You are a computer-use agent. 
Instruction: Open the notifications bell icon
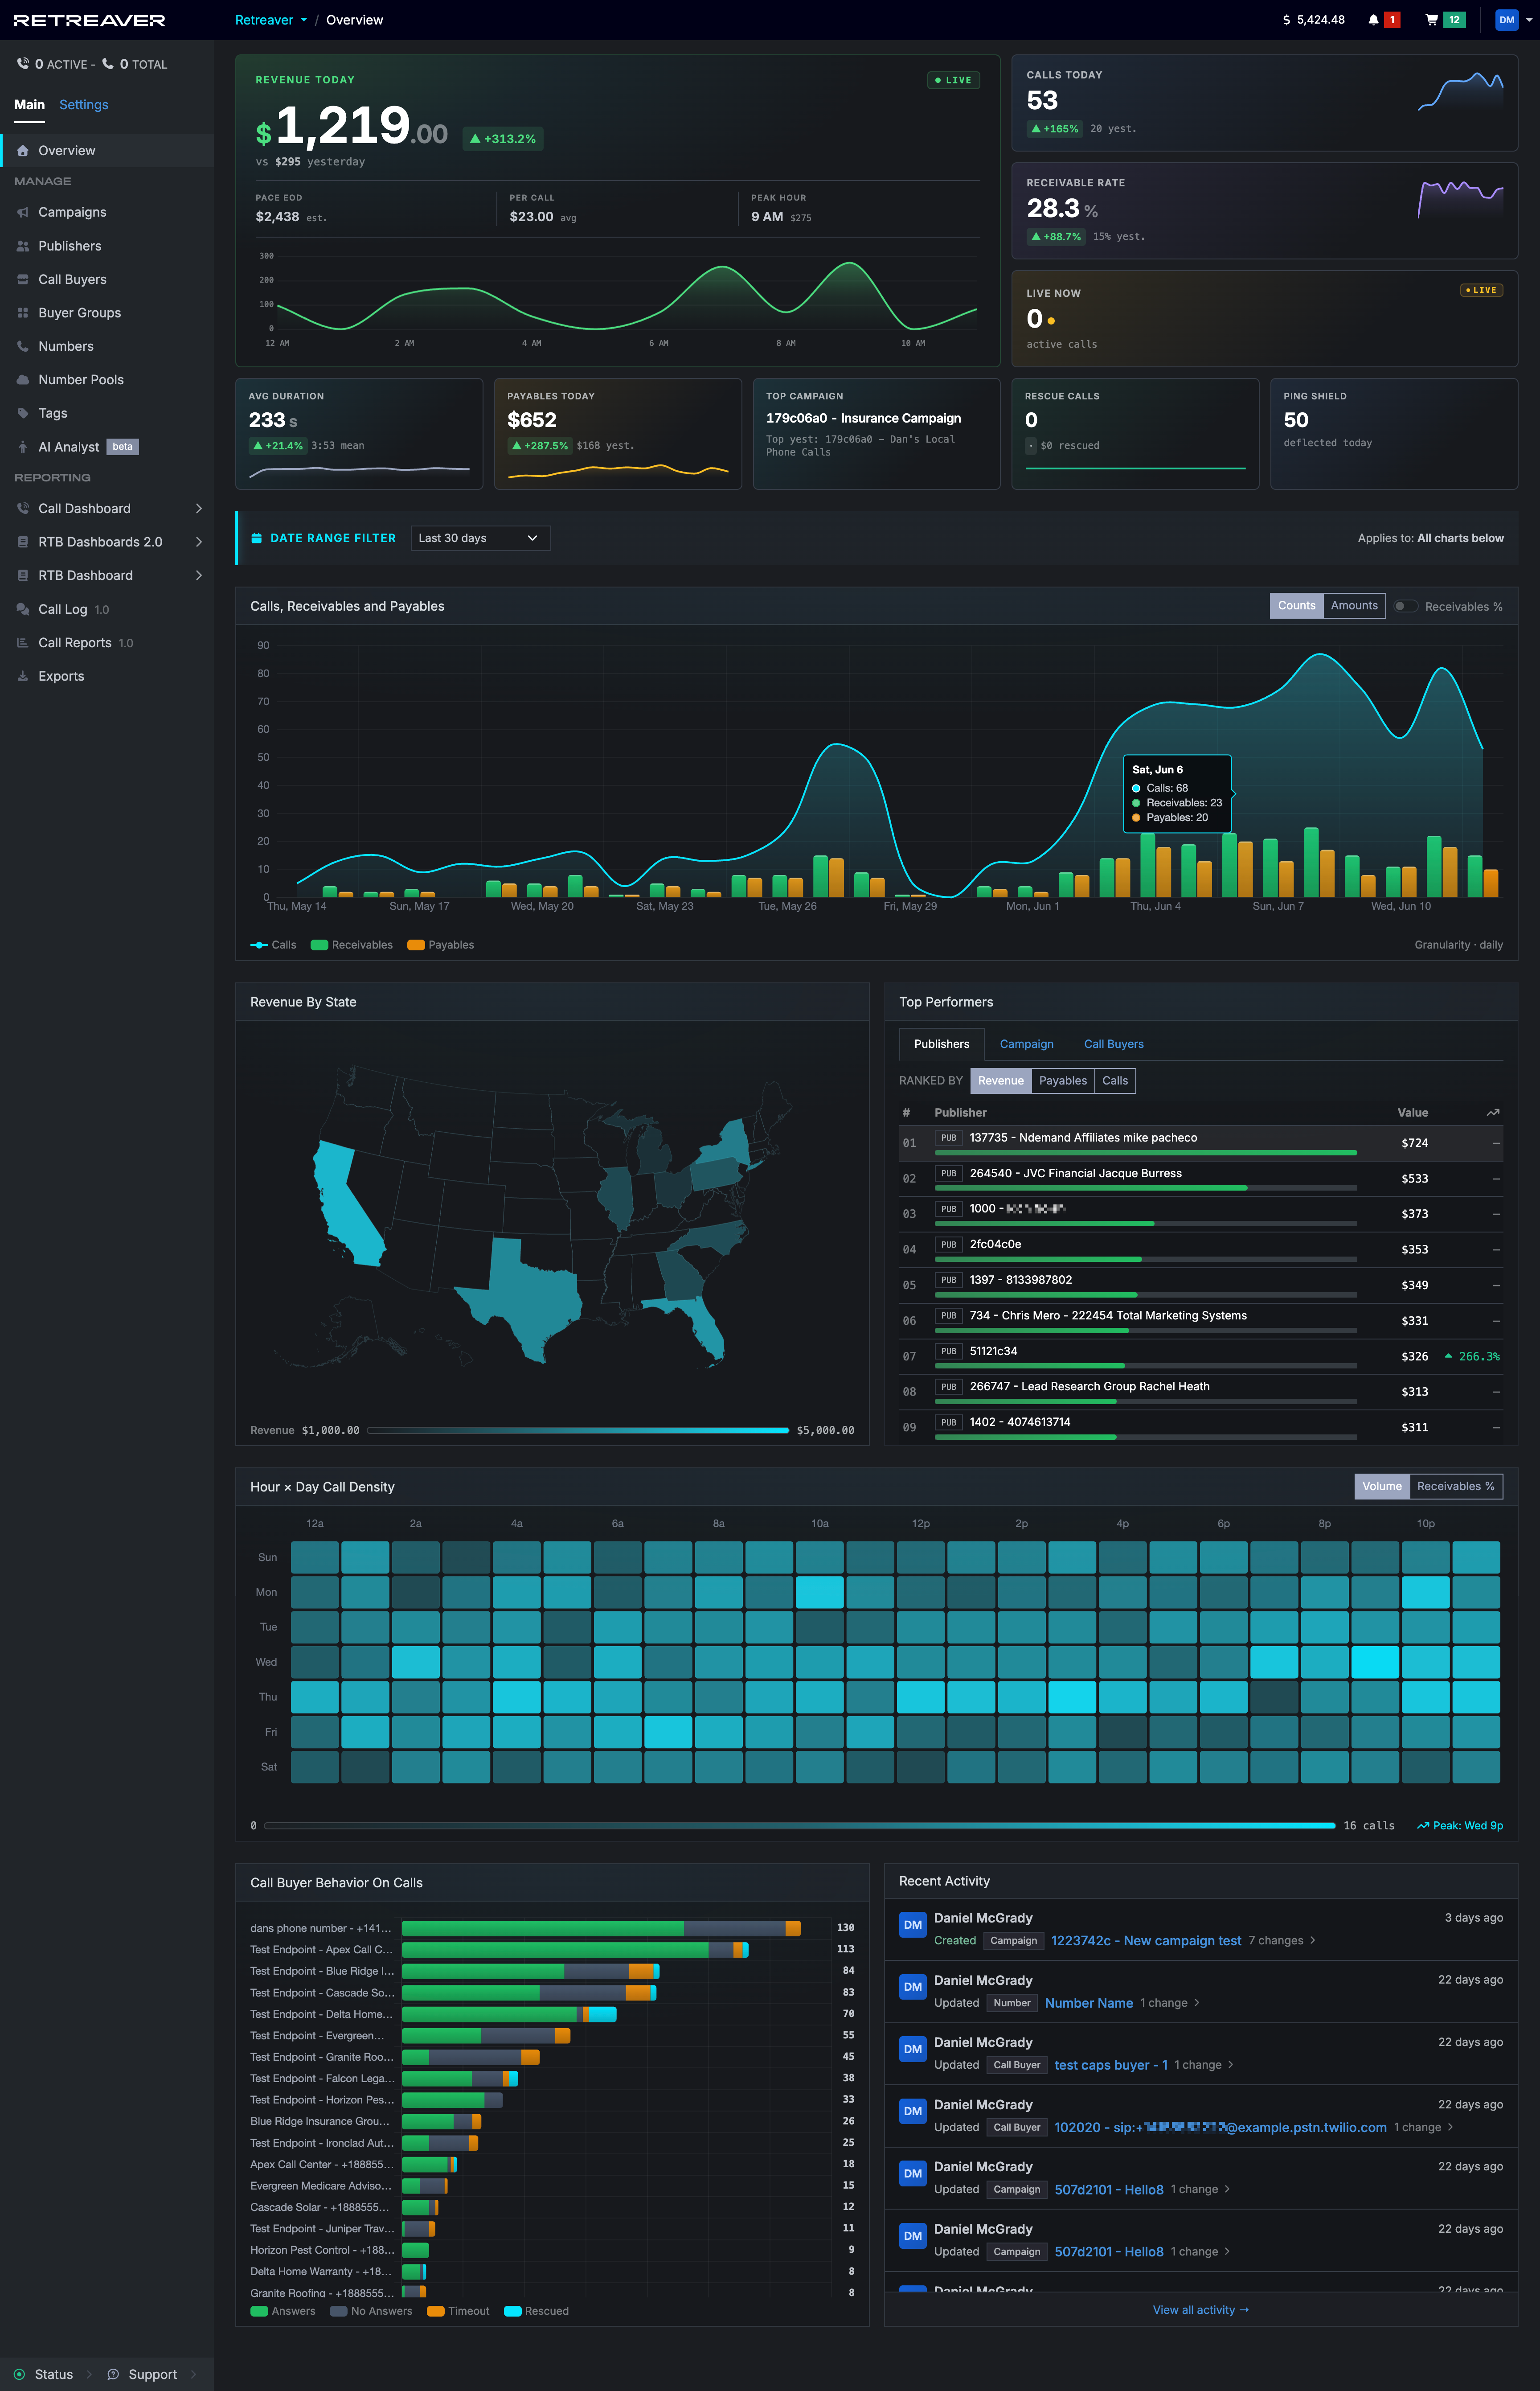pyautogui.click(x=1373, y=20)
